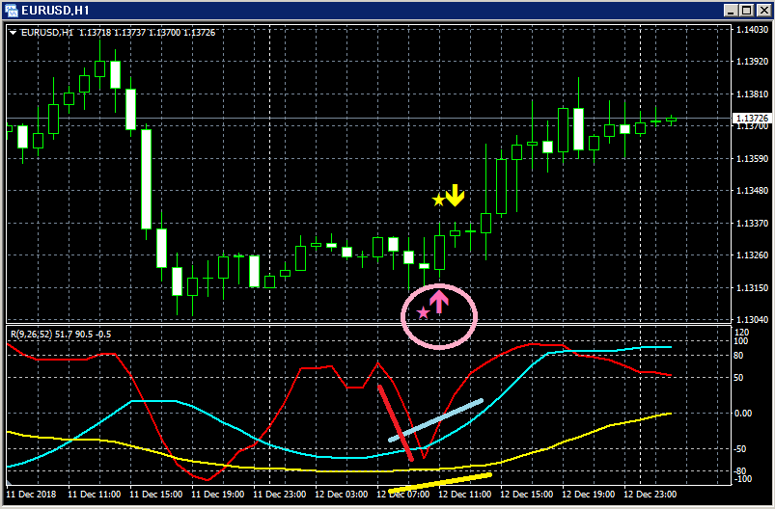Open the chart dropdown triangle beside EURUSD,H1 label
The image size is (775, 509).
14,33
